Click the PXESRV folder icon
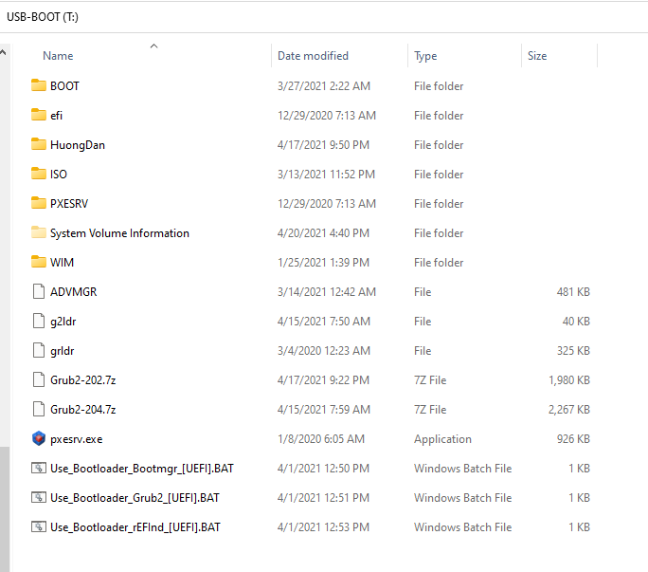The width and height of the screenshot is (648, 572). pos(39,203)
